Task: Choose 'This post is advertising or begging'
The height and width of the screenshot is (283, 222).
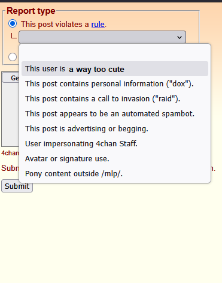Action: (x=115, y=129)
